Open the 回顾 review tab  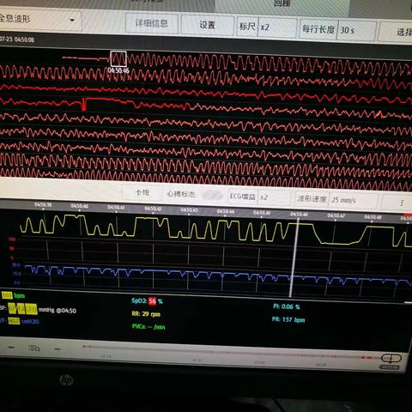(282, 3)
